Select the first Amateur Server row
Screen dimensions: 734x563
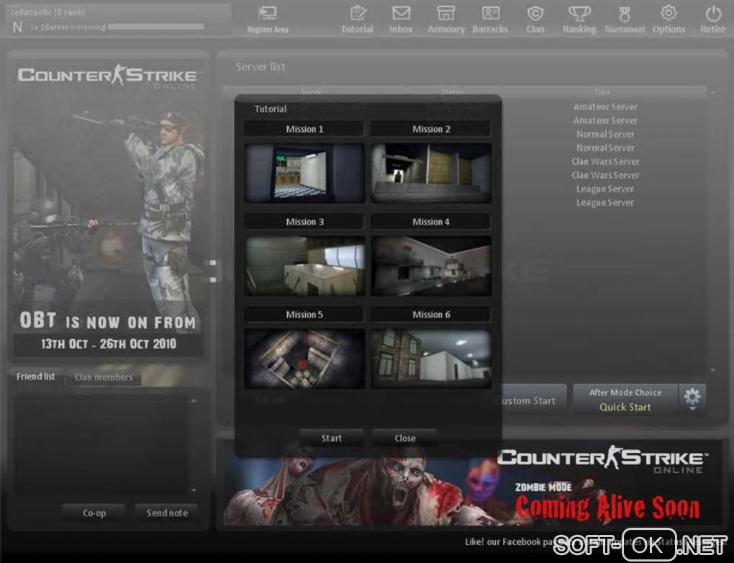pyautogui.click(x=605, y=107)
